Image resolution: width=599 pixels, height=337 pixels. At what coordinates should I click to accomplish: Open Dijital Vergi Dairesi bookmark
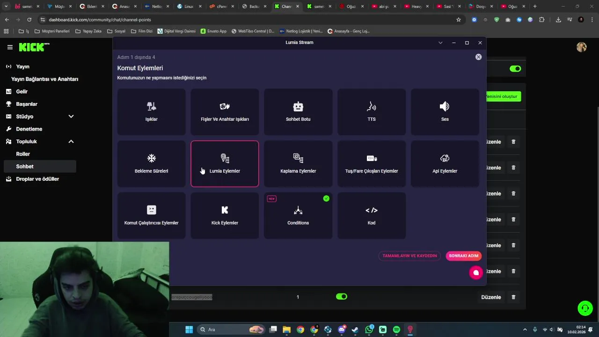coord(177,31)
